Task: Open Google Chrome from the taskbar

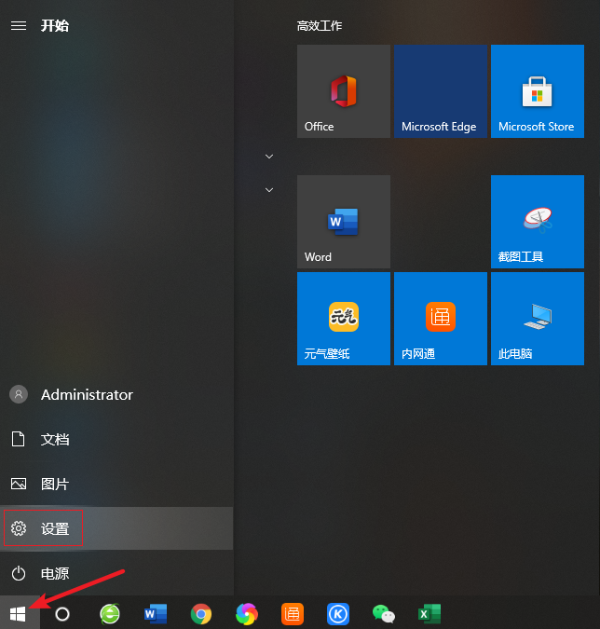Action: tap(200, 613)
